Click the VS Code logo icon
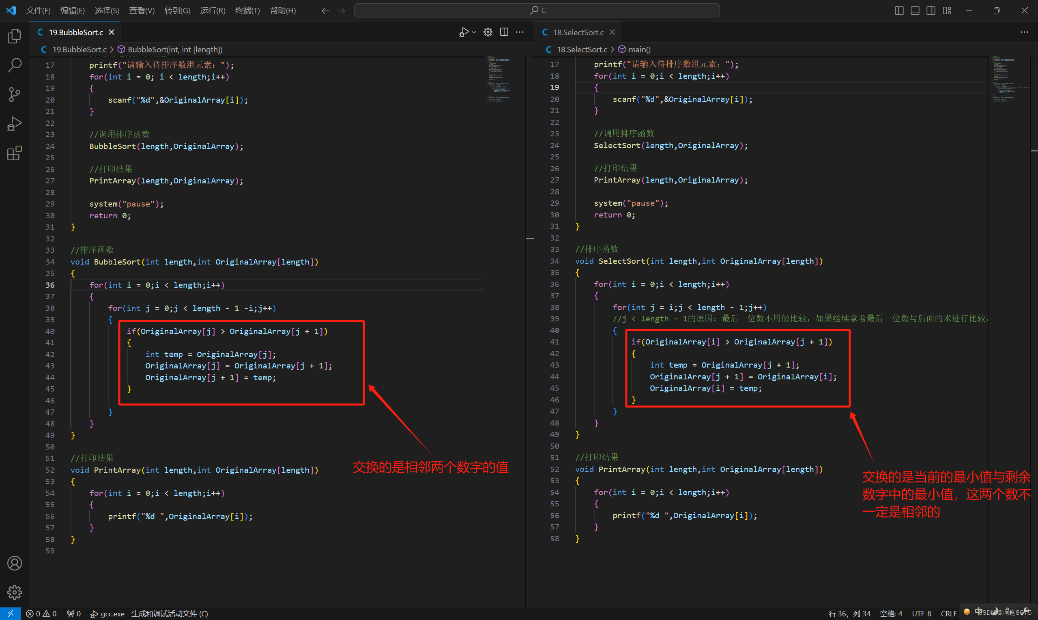Viewport: 1038px width, 620px height. click(x=11, y=10)
